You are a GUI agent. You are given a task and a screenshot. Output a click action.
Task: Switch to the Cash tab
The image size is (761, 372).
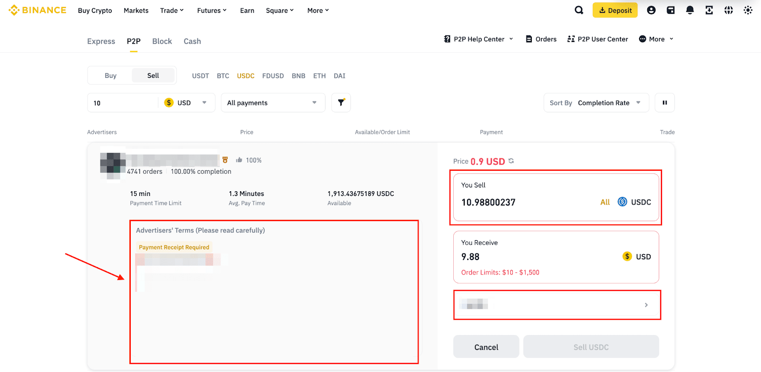(192, 41)
